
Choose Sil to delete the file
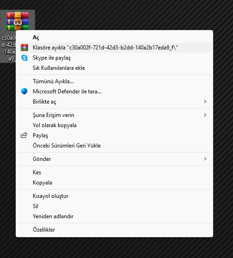coord(114,206)
